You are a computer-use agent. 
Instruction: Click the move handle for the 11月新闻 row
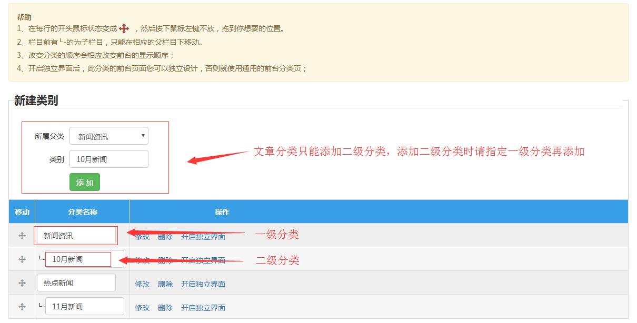click(22, 307)
